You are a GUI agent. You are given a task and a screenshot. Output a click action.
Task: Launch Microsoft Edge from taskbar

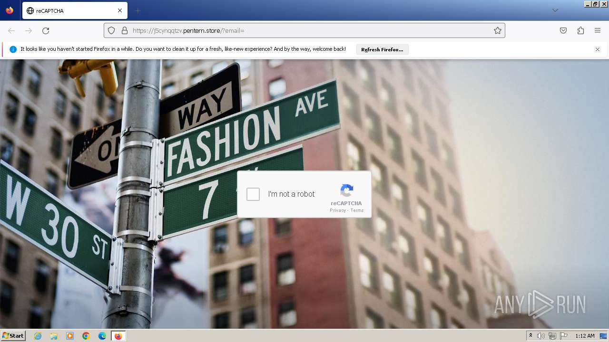(102, 336)
